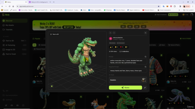This screenshot has height=109, width=195.
Task: Click the Discord icon in the sidebar footer
Action: click(12, 105)
